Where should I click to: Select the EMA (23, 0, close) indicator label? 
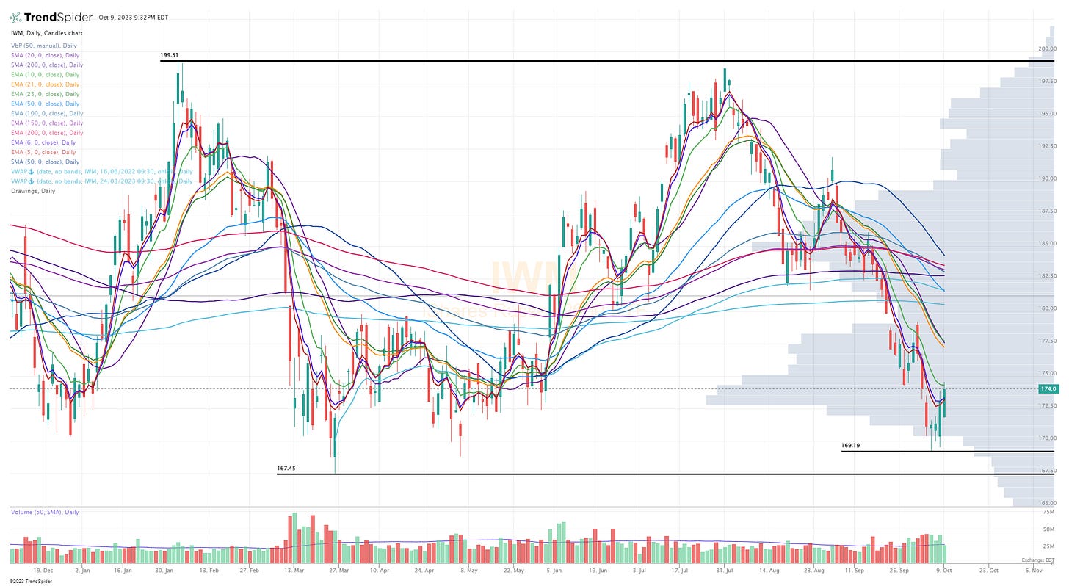[45, 94]
